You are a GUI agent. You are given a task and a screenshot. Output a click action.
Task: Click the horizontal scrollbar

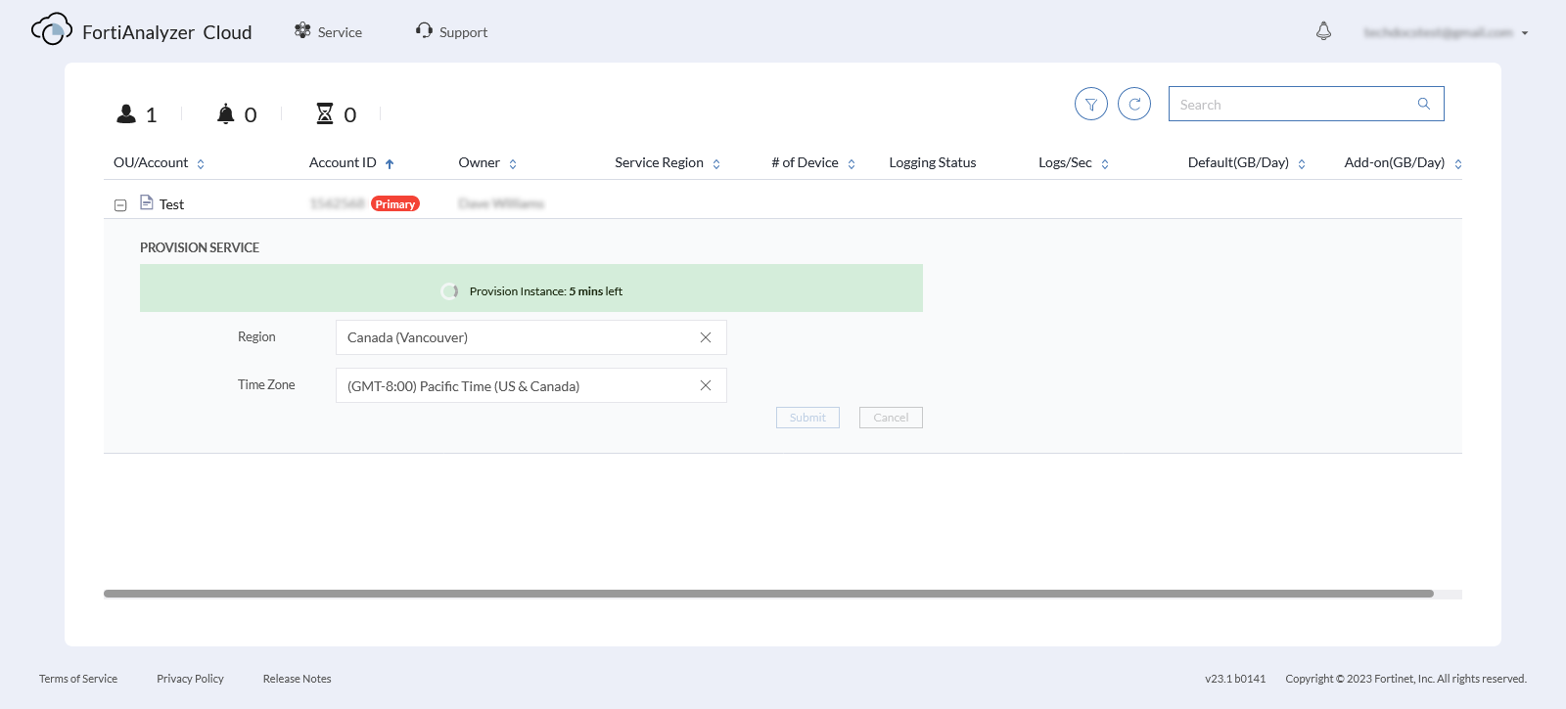point(768,594)
